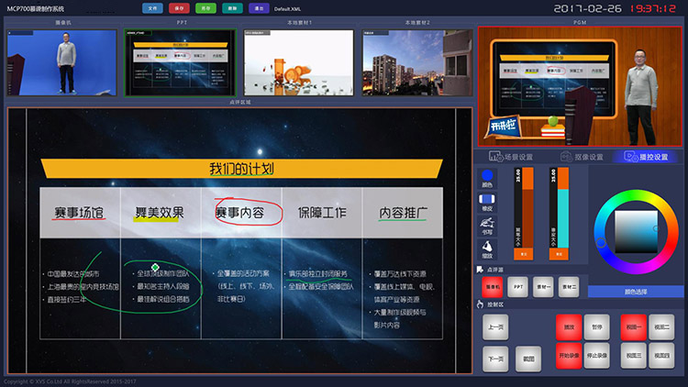
Task: Pause playback with the 暂停 button
Action: point(597,326)
